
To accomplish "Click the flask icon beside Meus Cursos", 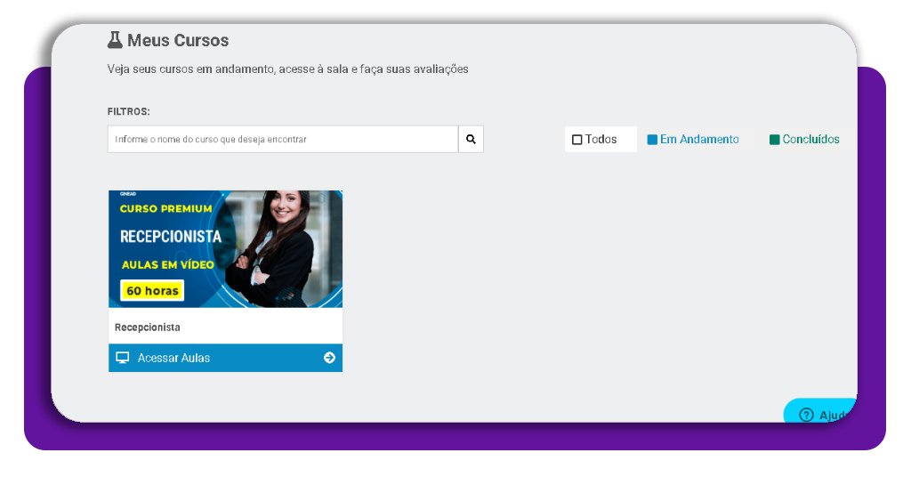I will 115,40.
